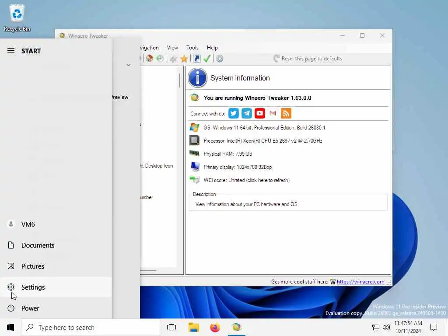The height and width of the screenshot is (336, 448).
Task: Open bookmarks with the gold star icon
Action: [184, 59]
